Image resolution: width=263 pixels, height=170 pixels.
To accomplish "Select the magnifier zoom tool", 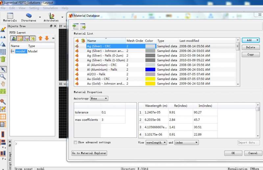I will tap(3, 77).
